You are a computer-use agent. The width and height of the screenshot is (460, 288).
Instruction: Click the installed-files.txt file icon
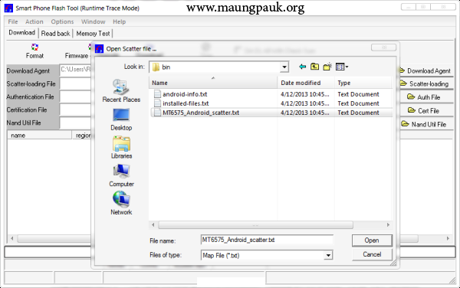pyautogui.click(x=157, y=103)
